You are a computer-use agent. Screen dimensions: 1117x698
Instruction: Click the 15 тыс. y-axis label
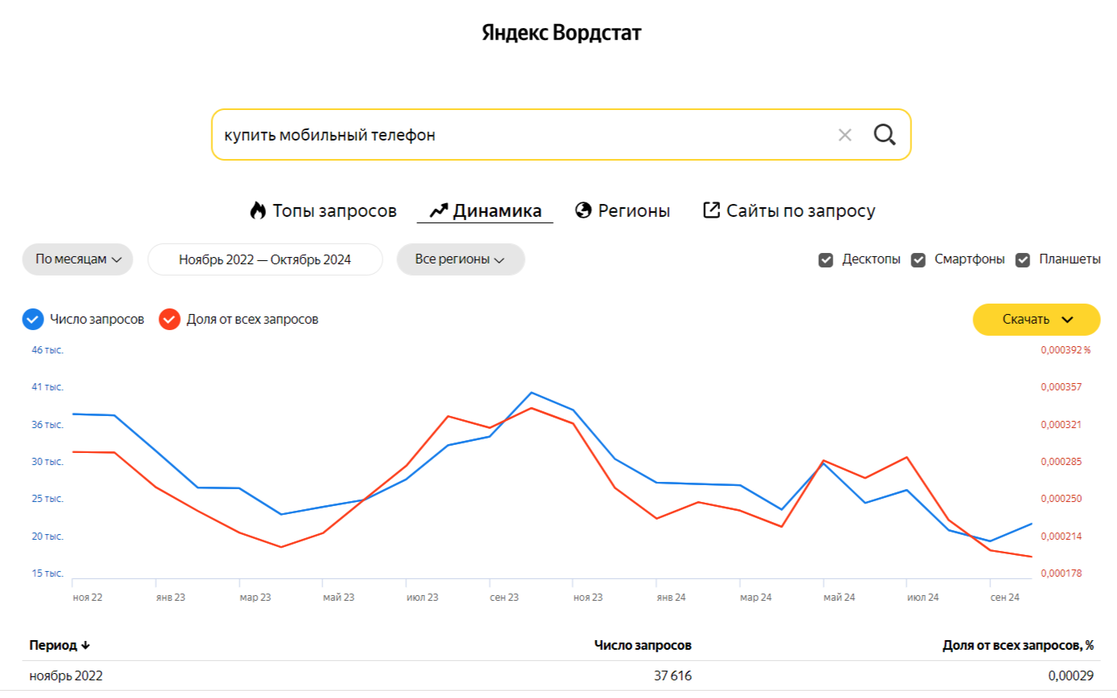click(47, 574)
